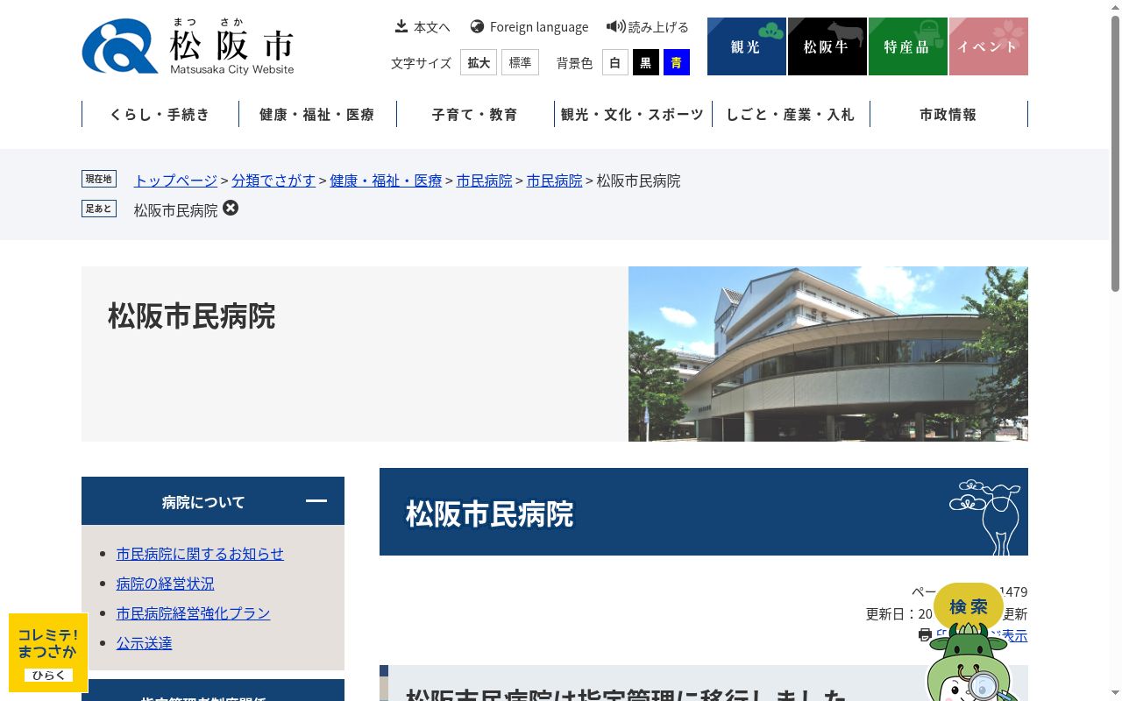
Task: Open 病院の経営状況 link
Action: pos(165,584)
